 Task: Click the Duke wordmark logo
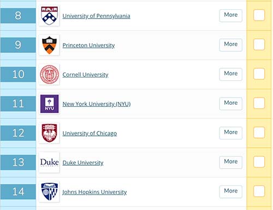click(x=49, y=163)
